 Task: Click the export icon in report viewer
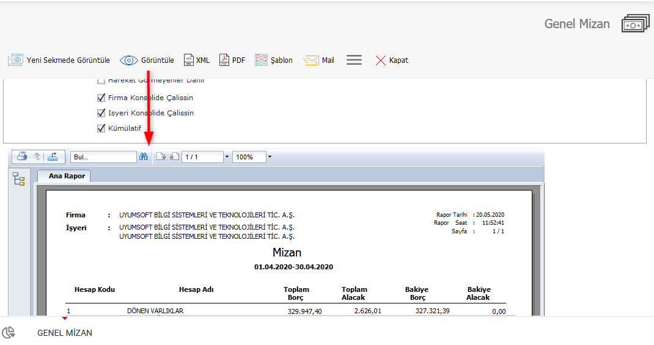click(x=53, y=156)
